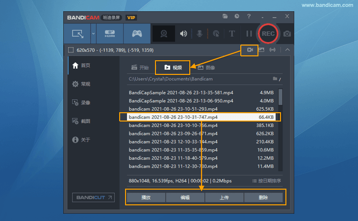Click the video camera icon in status bar
This screenshot has height=221, width=358.
point(250,50)
